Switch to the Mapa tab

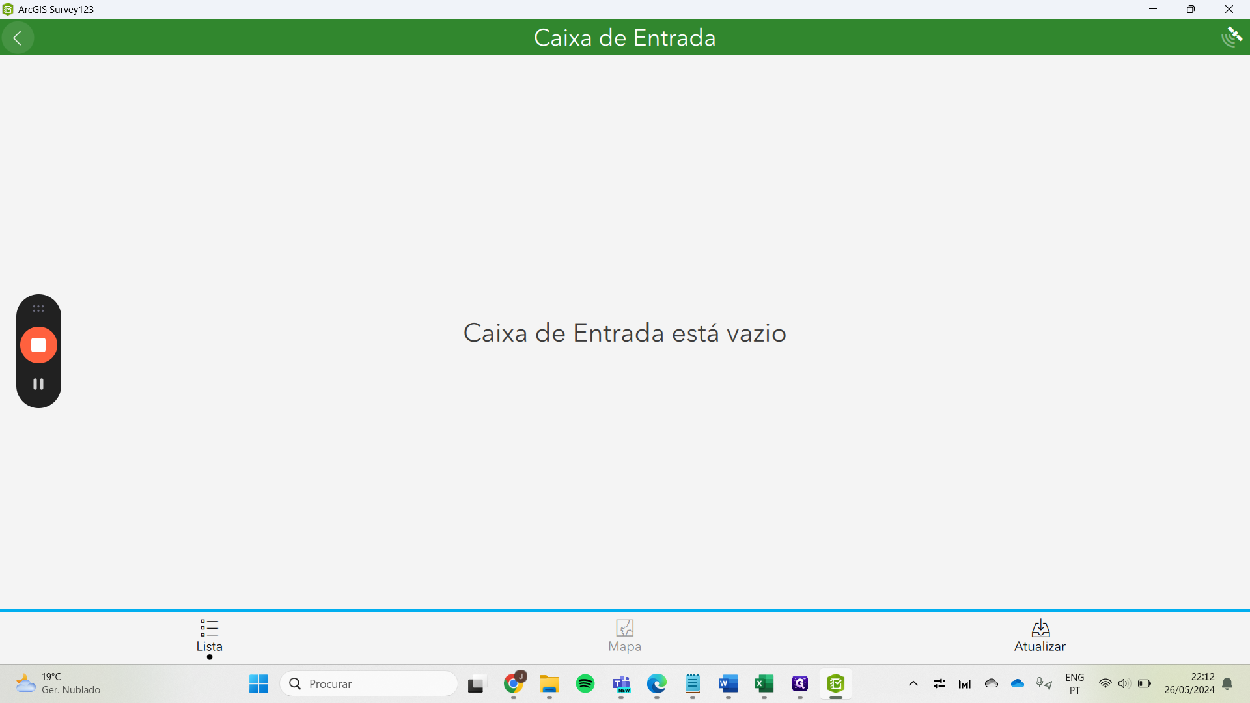[624, 637]
